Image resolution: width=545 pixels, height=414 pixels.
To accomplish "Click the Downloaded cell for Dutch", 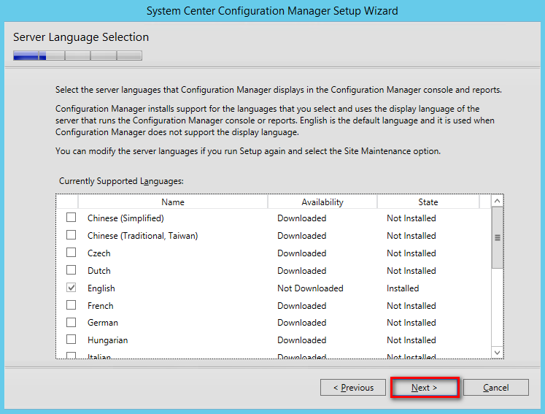I will pyautogui.click(x=302, y=271).
